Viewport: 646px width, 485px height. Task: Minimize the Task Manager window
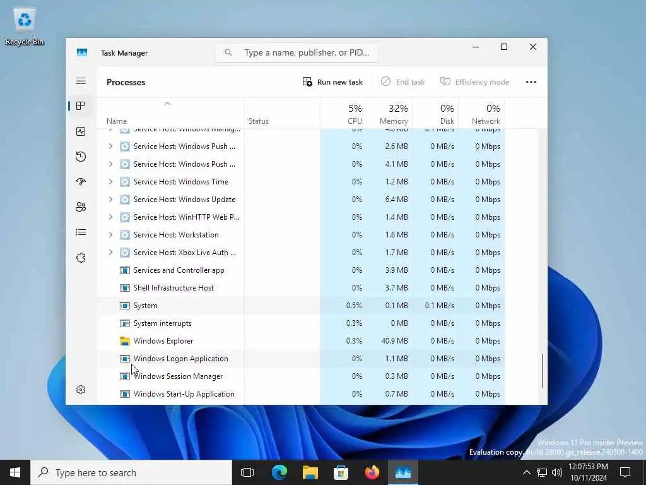(476, 47)
